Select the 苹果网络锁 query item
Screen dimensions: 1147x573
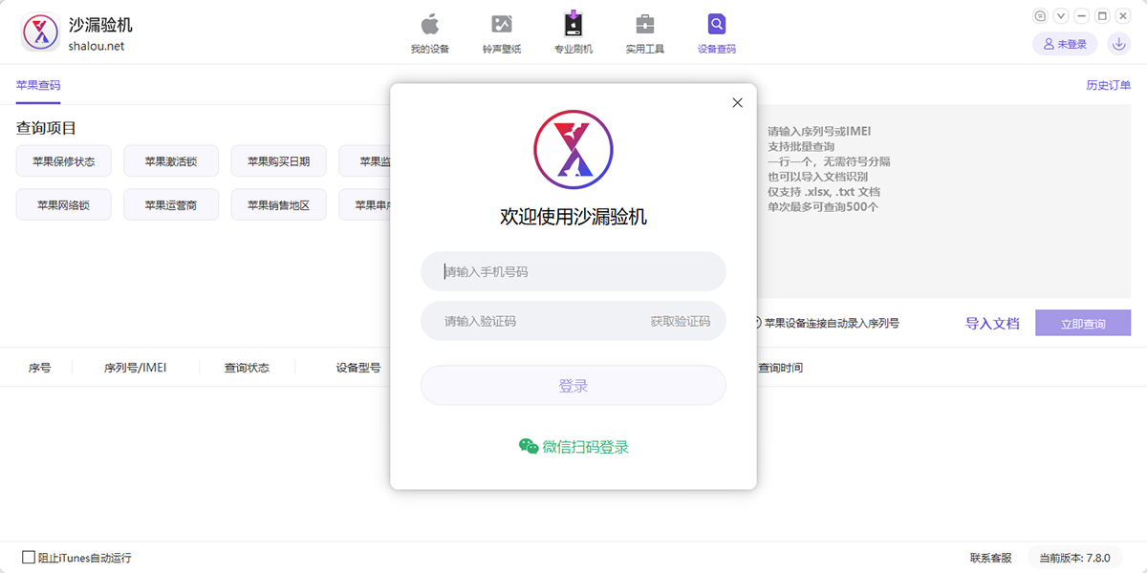[x=63, y=204]
